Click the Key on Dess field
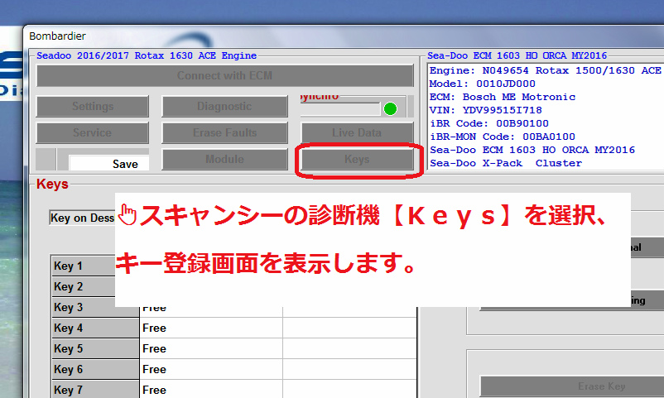Screen dimensions: 664x398 [83, 218]
